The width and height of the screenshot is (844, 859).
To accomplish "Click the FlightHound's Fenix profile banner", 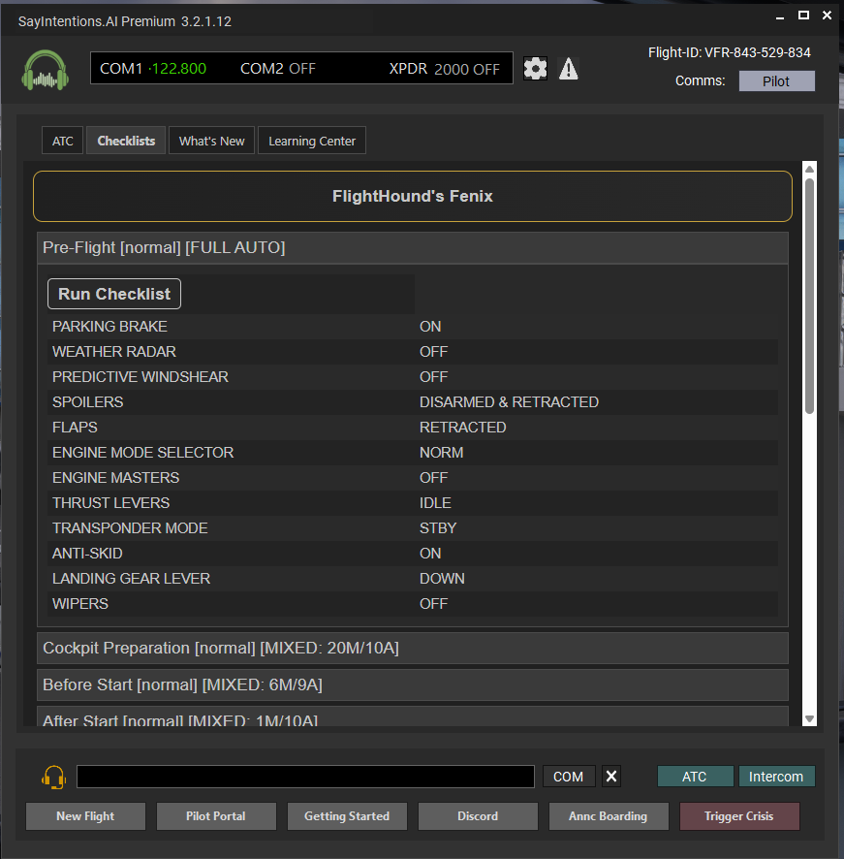I will pyautogui.click(x=413, y=196).
